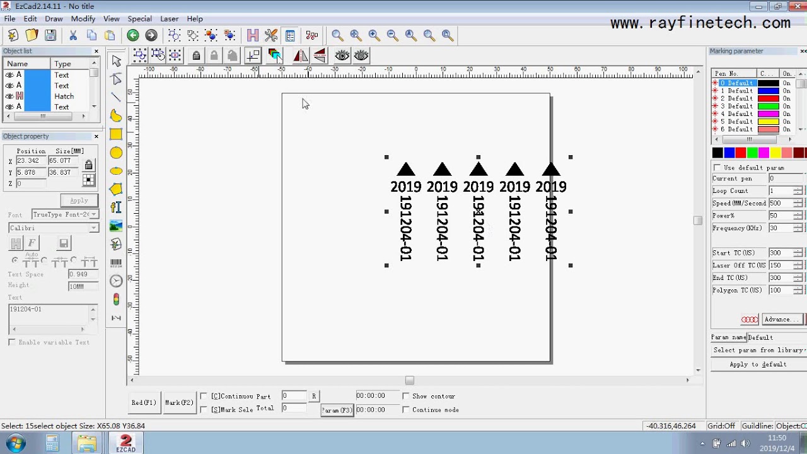
Task: Open the Select param from library dropdown
Action: pos(758,350)
